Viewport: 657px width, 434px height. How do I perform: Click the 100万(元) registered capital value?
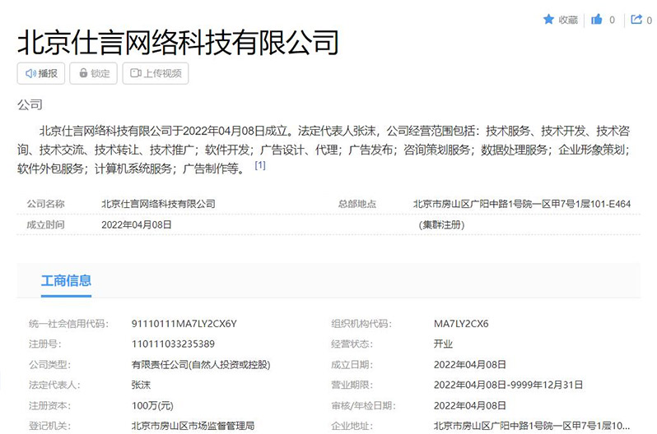click(x=151, y=405)
